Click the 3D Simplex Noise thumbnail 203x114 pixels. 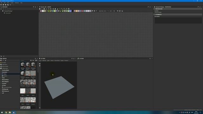click(33, 64)
